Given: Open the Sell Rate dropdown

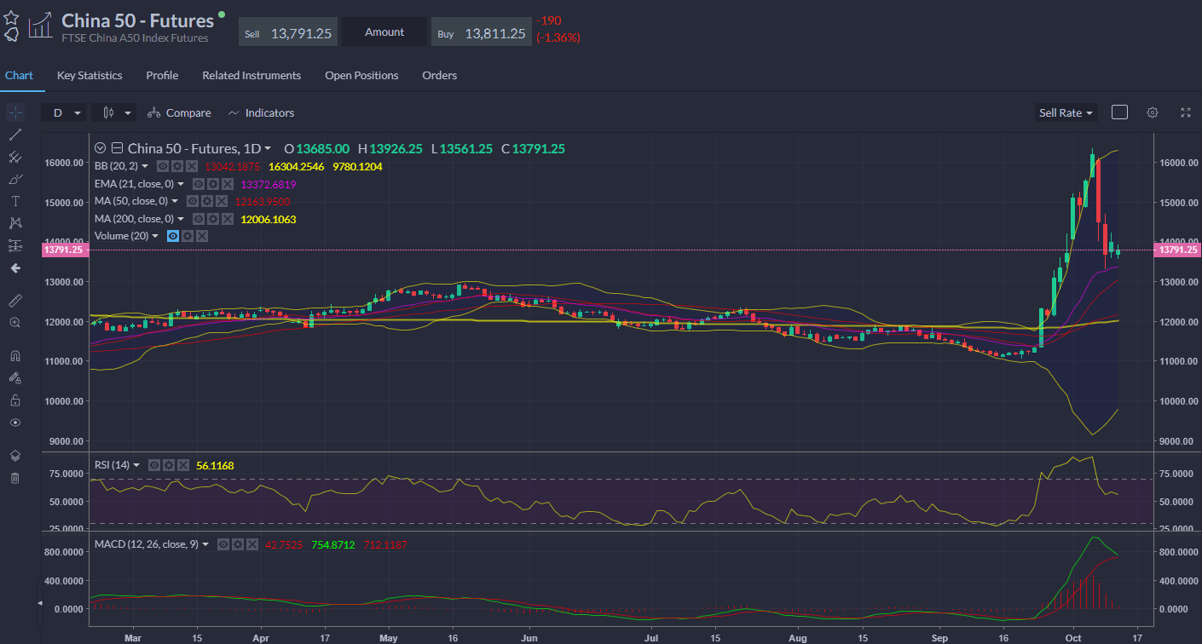Looking at the screenshot, I should (1066, 112).
